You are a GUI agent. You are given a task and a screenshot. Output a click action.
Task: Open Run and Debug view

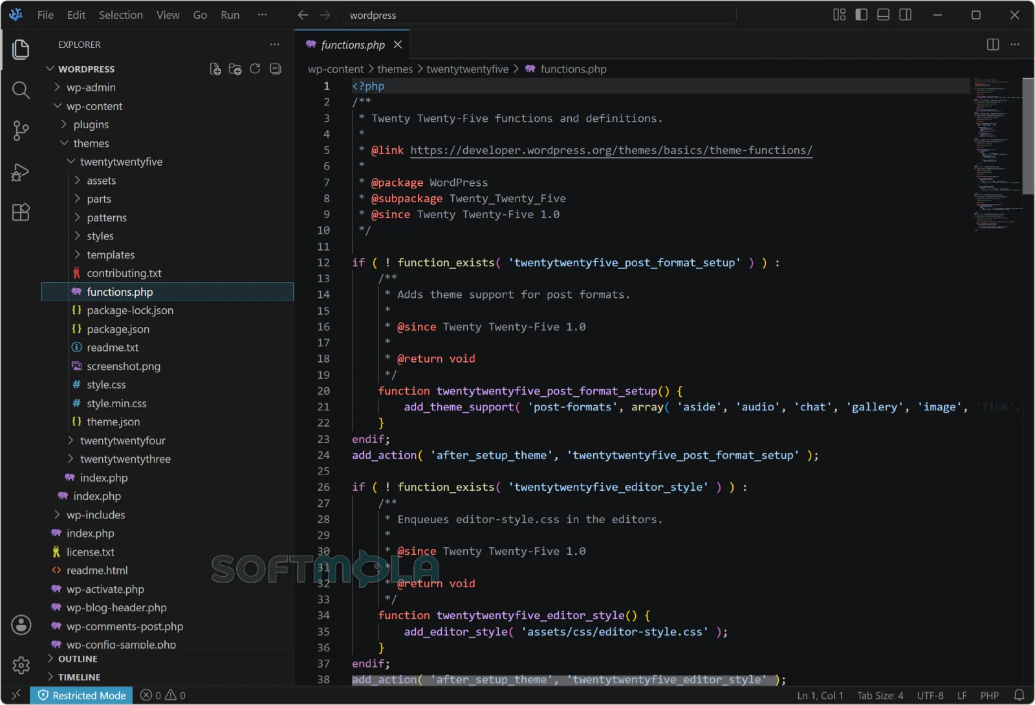tap(21, 172)
